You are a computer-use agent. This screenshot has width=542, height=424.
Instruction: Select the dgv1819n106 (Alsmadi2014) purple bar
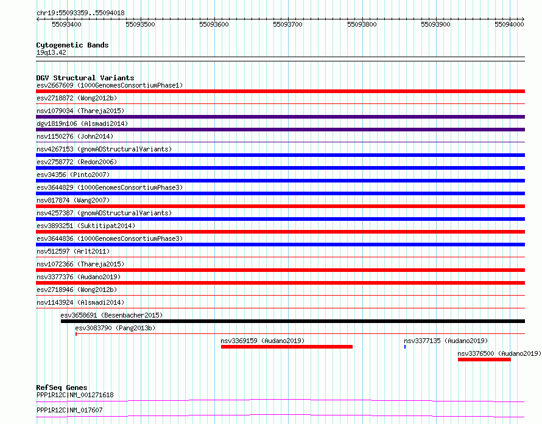click(280, 130)
